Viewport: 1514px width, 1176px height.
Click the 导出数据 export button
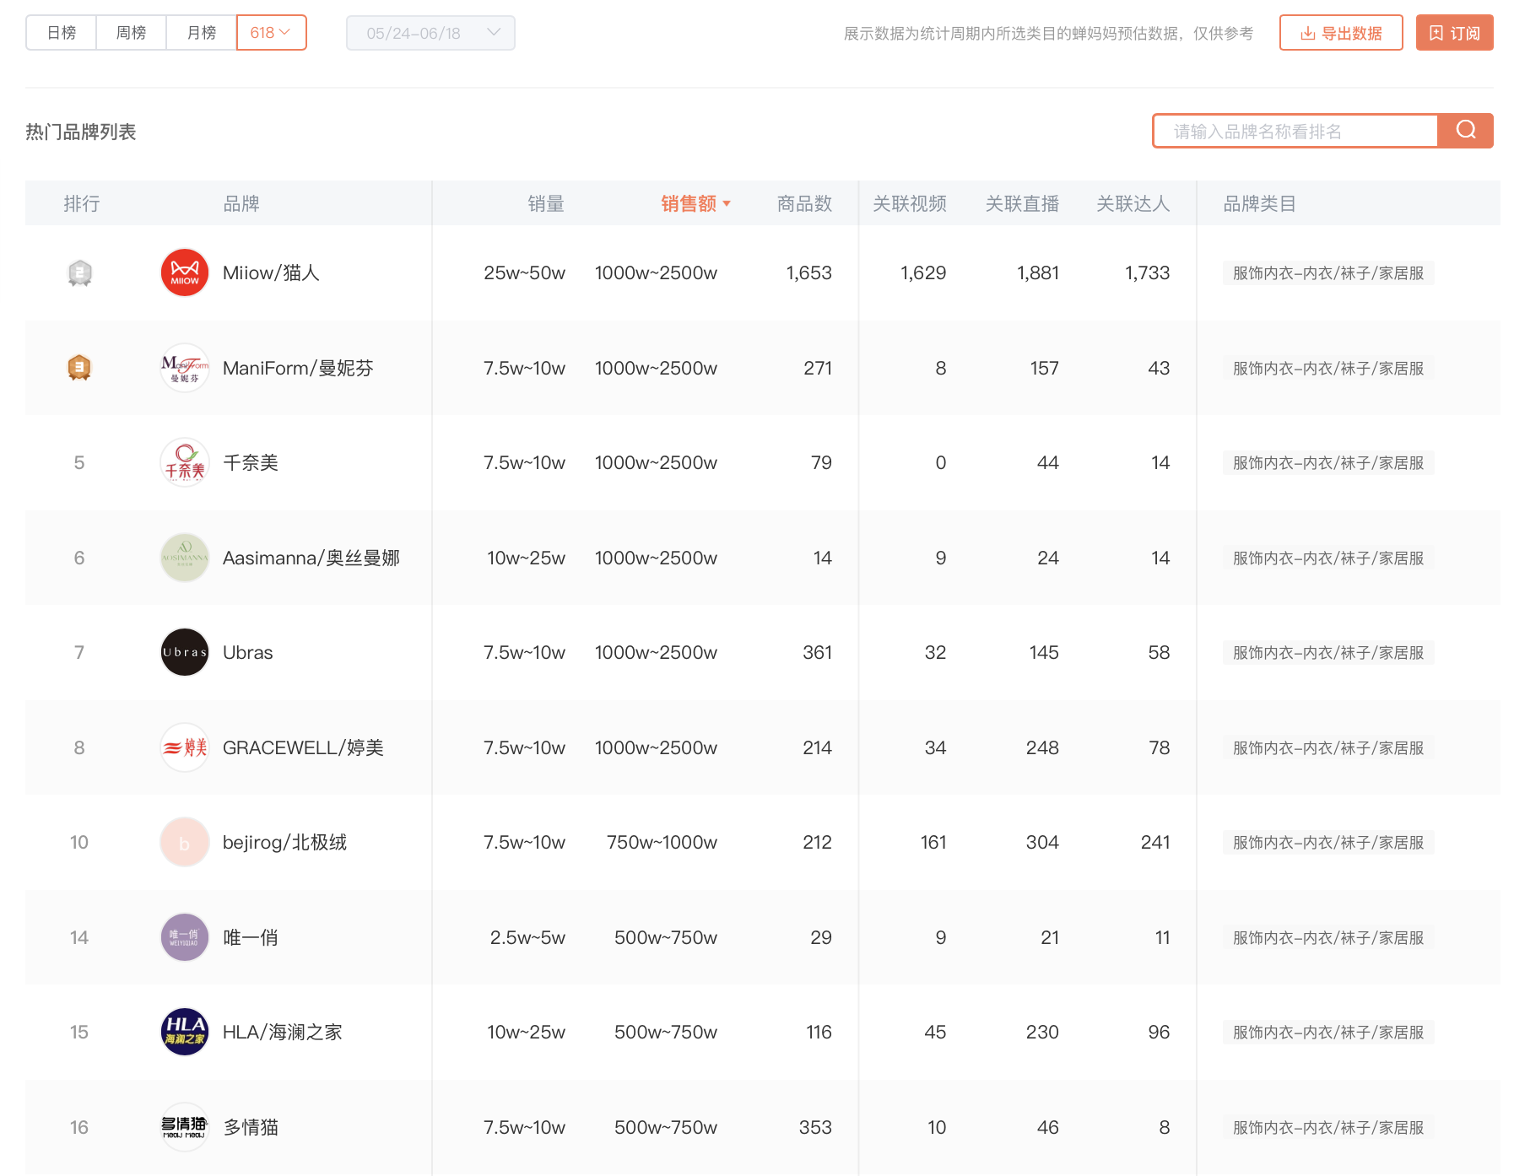click(x=1340, y=33)
